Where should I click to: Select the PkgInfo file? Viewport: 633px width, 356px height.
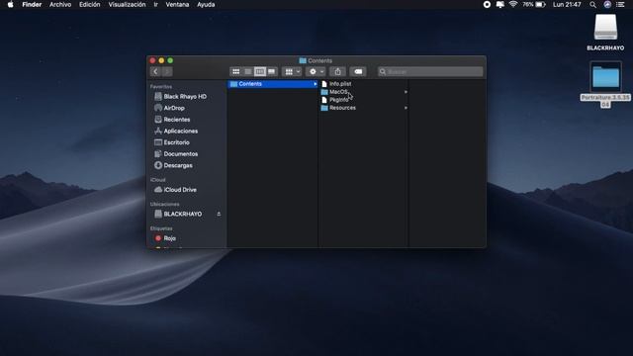(338, 100)
